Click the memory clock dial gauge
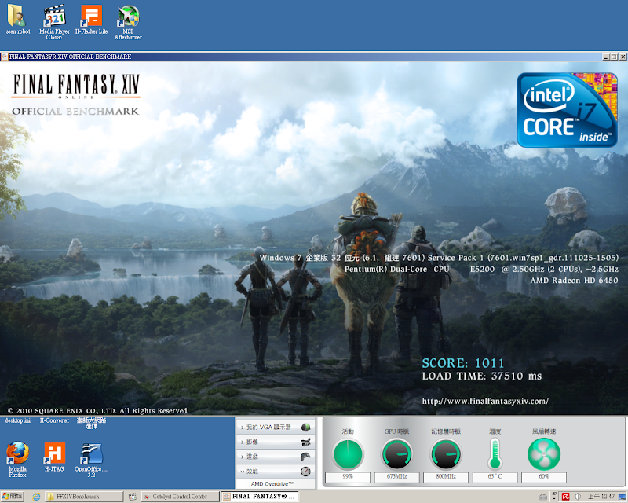The height and width of the screenshot is (503, 628). (446, 454)
